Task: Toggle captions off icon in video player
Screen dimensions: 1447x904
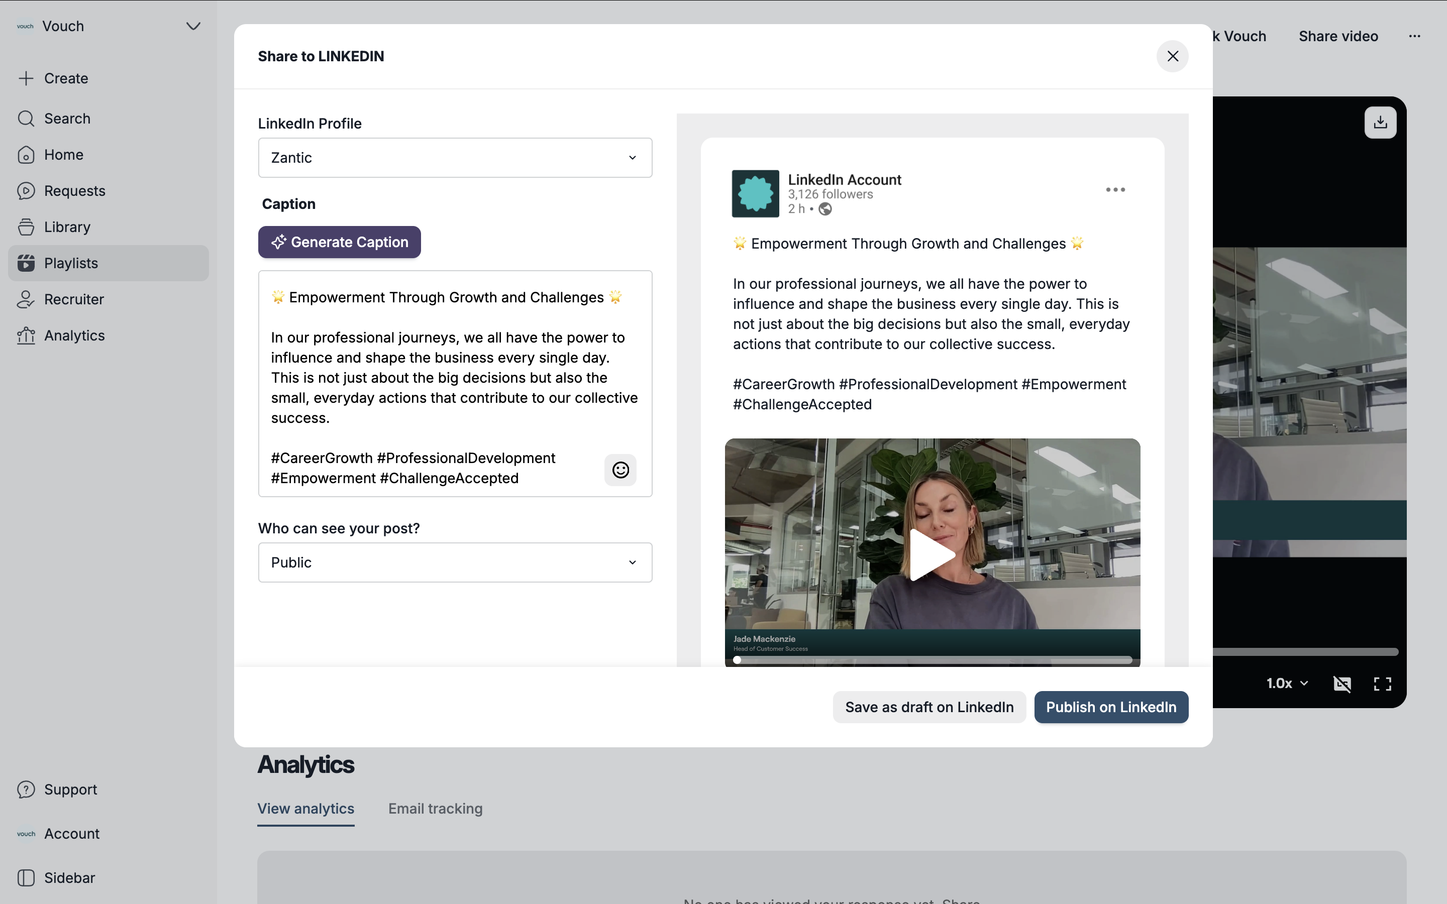Action: point(1342,684)
